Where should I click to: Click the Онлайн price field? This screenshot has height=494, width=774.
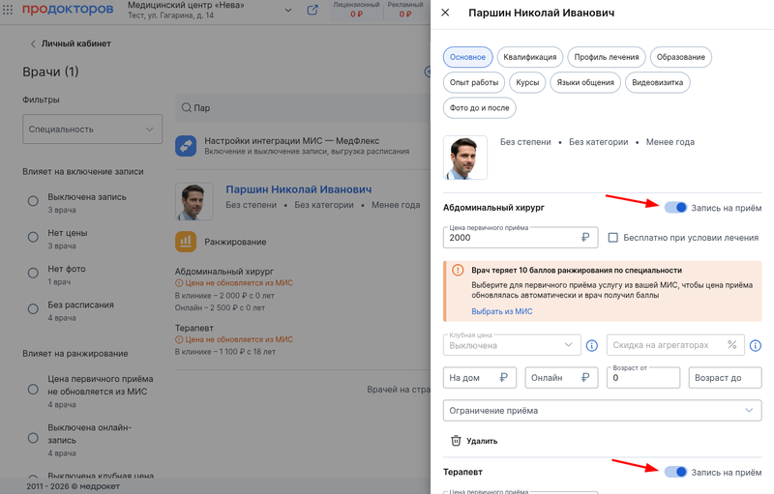[561, 378]
